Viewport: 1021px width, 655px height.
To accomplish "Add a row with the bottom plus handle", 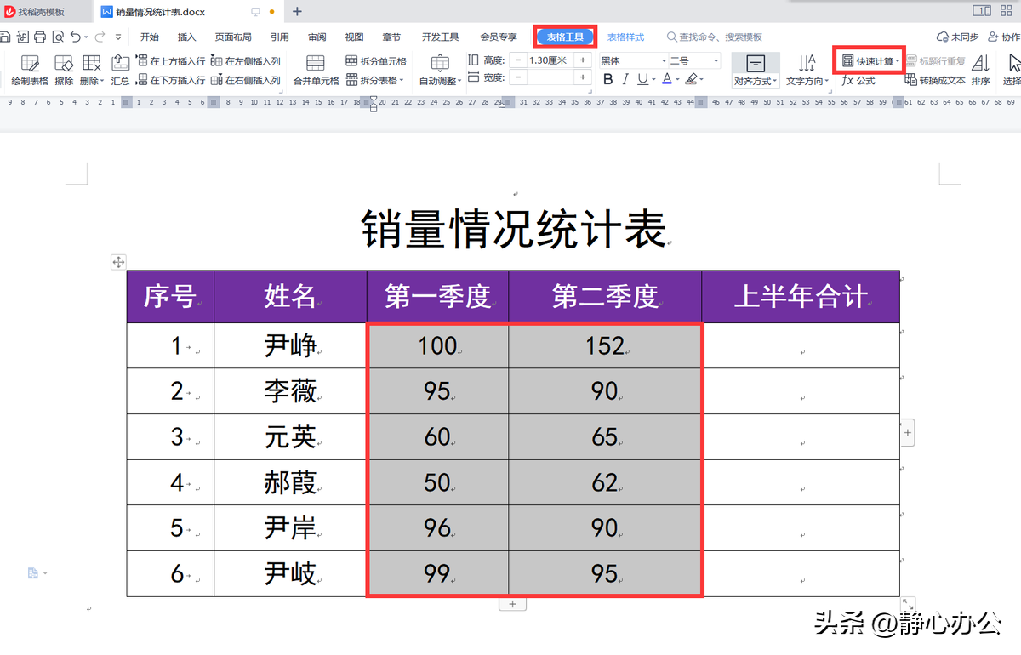I will tap(512, 604).
